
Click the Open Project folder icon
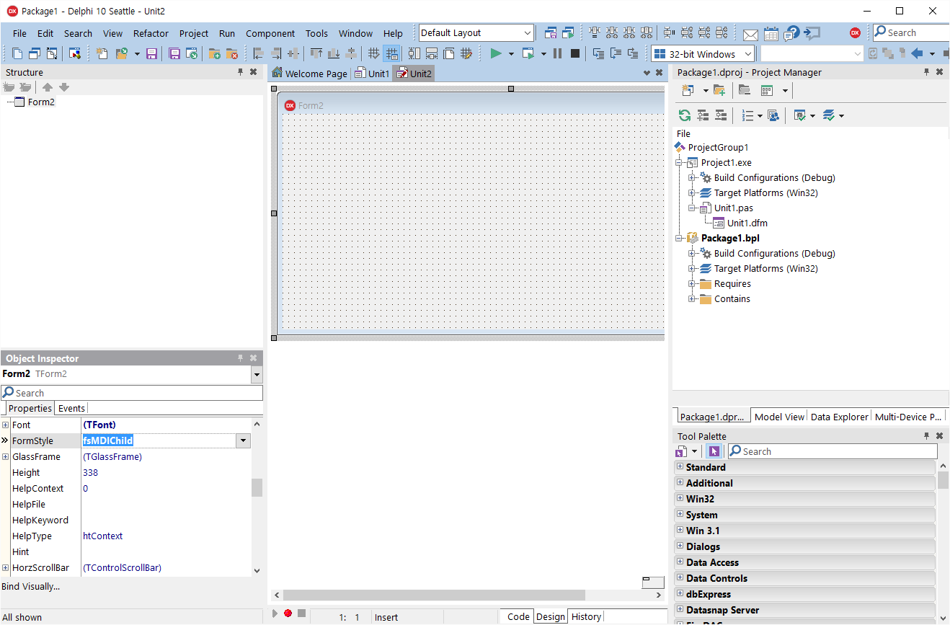click(x=121, y=53)
